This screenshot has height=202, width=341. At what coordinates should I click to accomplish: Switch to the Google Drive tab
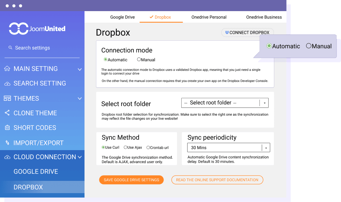122,17
